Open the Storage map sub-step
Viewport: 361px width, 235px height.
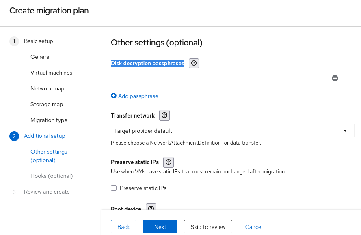47,104
